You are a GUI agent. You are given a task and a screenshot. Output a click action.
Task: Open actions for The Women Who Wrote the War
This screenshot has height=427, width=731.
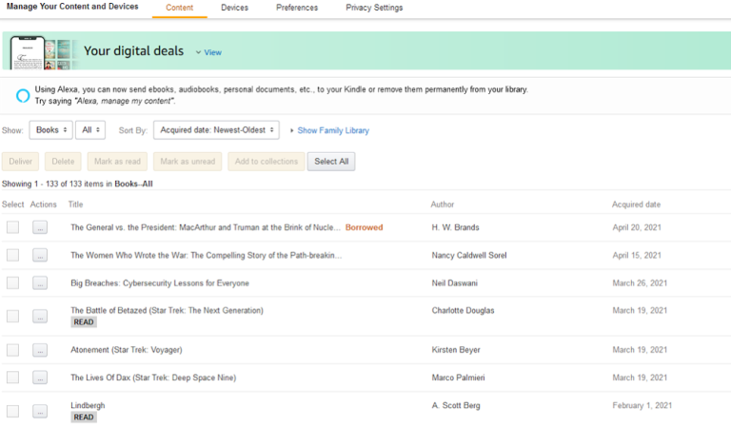click(40, 255)
